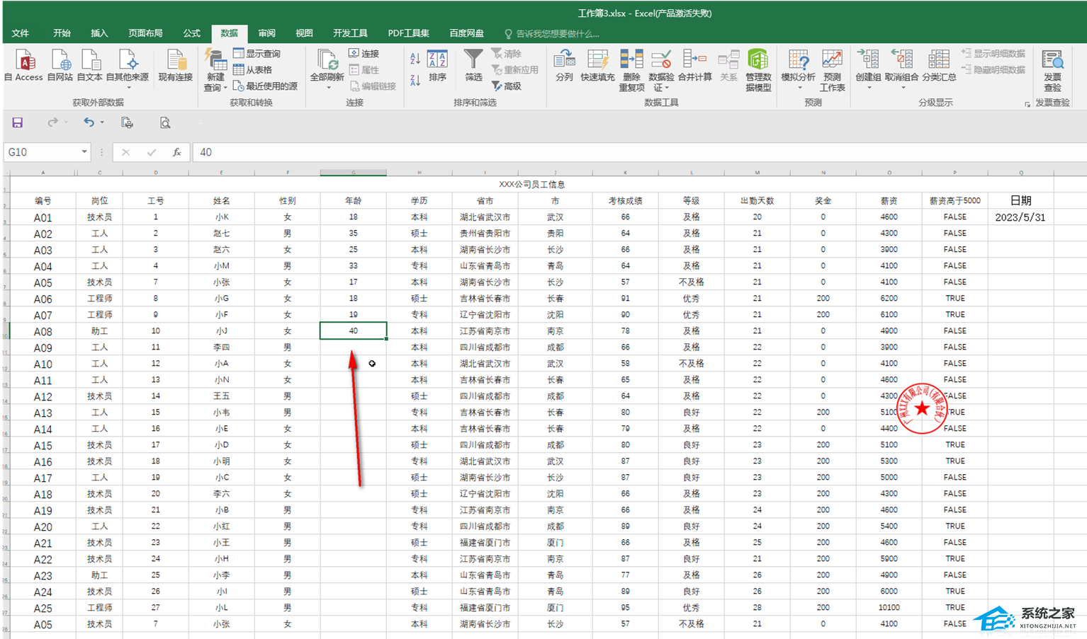Open the 文件 menu tab
Viewport: 1087px width, 639px height.
(21, 33)
